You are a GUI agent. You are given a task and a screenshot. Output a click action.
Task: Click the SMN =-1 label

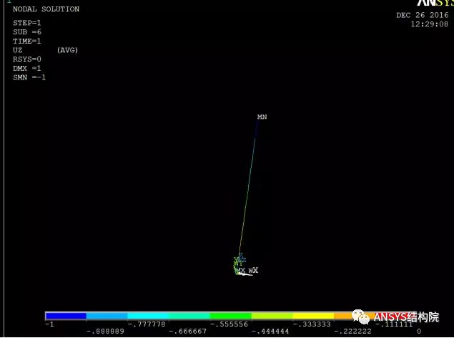[29, 77]
